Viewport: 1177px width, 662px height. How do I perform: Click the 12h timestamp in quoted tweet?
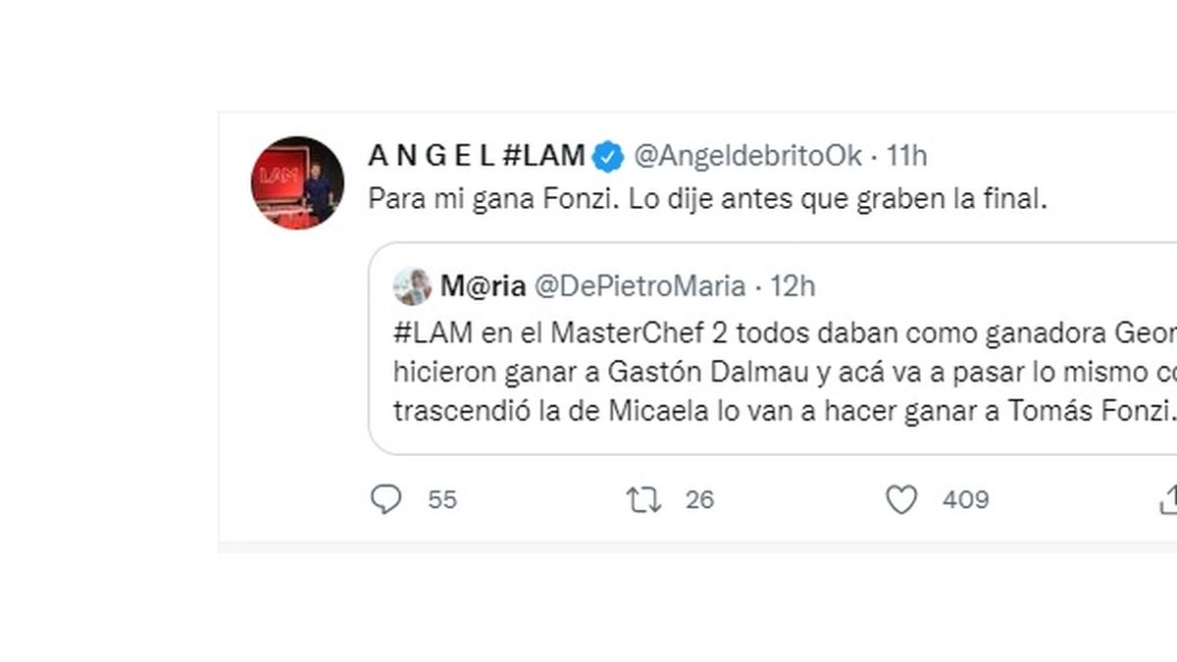point(793,286)
